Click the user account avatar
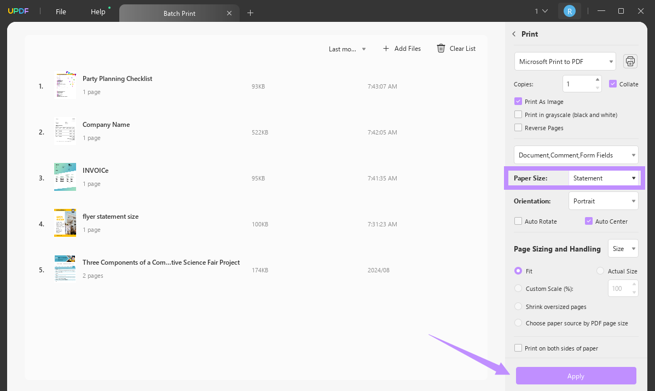This screenshot has height=391, width=655. coord(569,11)
